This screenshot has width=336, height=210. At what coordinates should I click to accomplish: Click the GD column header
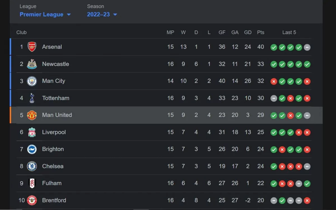pos(248,32)
